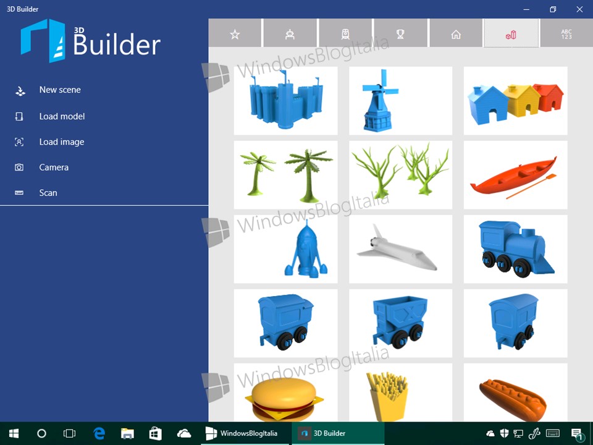The width and height of the screenshot is (593, 445).
Task: Open the blue rocket model
Action: (x=285, y=249)
